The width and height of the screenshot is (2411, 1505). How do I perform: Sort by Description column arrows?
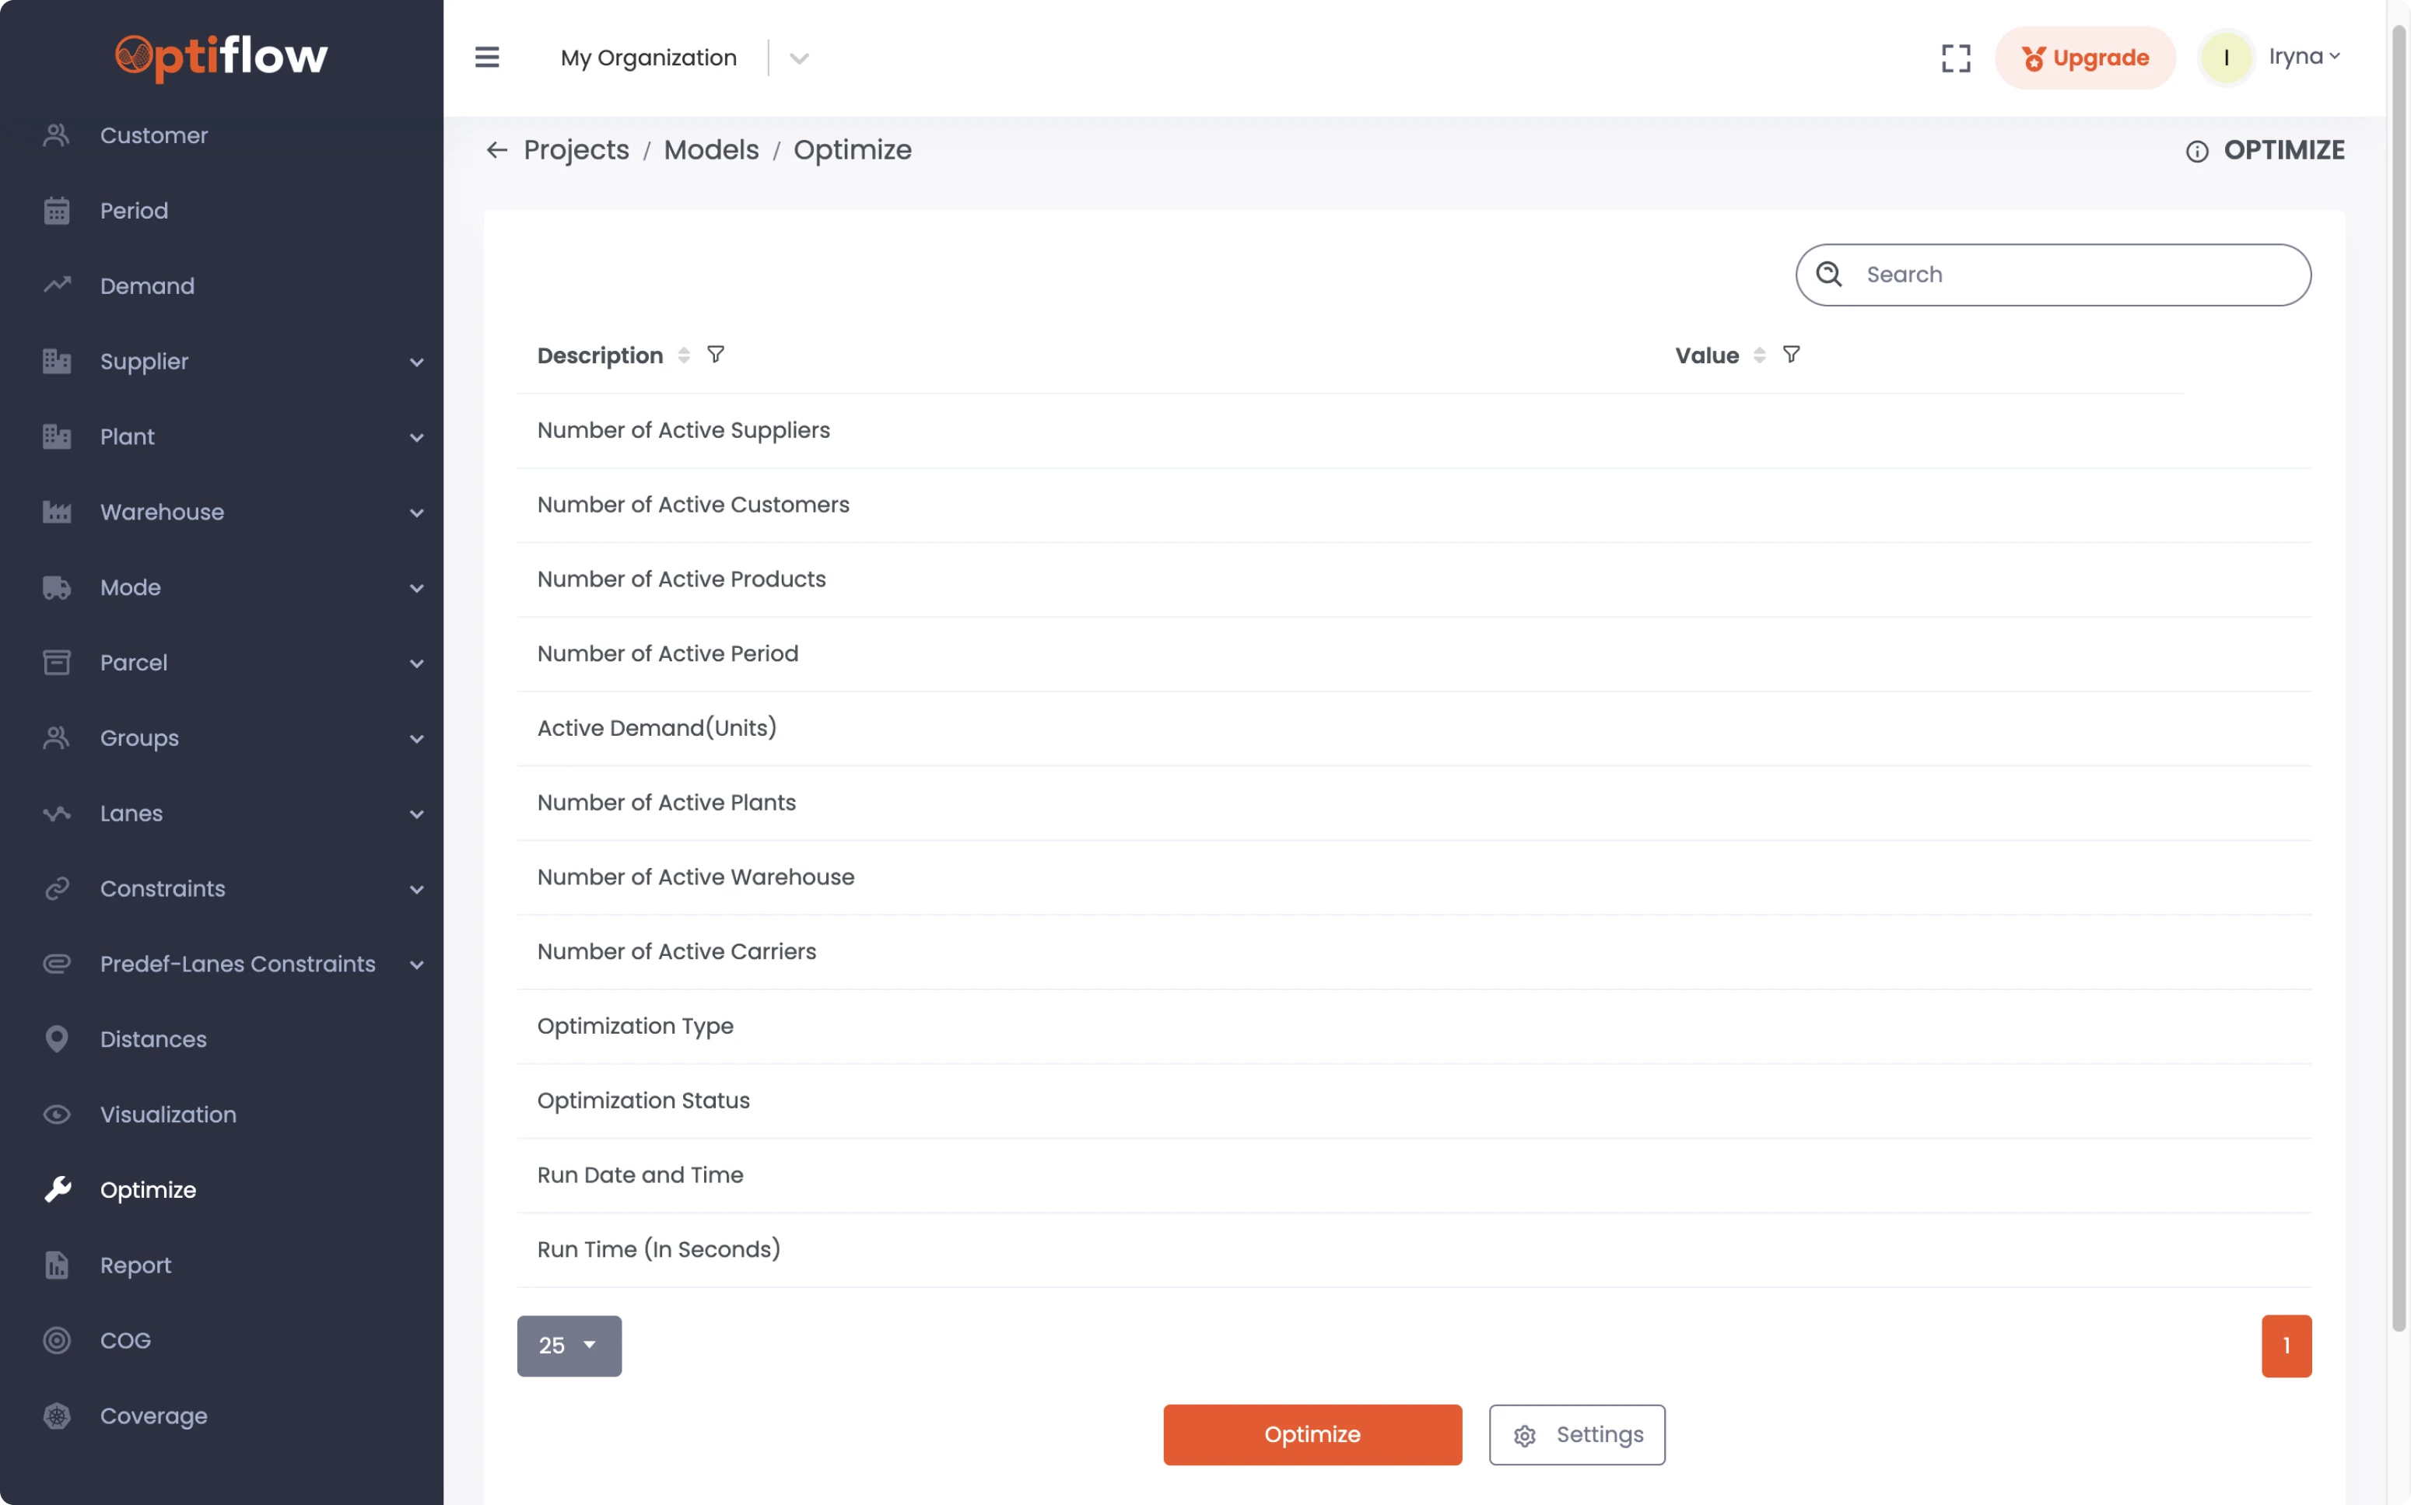coord(684,355)
